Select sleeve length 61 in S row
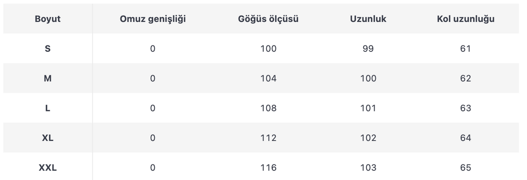Image resolution: width=527 pixels, height=180 pixels. click(466, 49)
